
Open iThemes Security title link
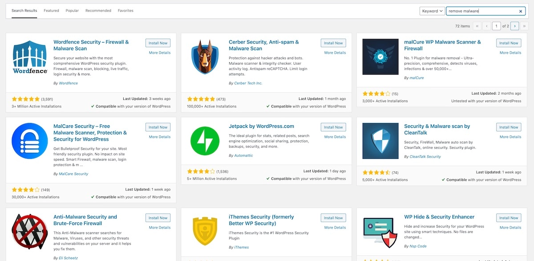pyautogui.click(x=261, y=220)
